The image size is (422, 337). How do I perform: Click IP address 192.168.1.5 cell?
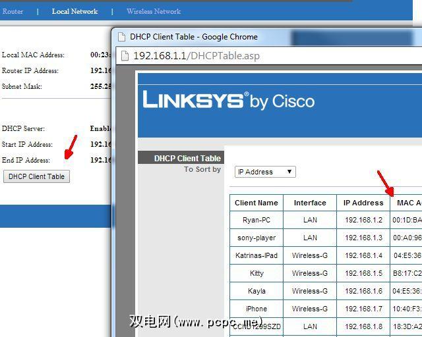pyautogui.click(x=363, y=273)
